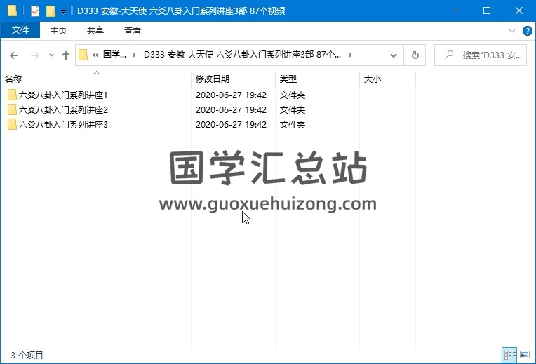Expand the hidden breadcrumb path chevrons
536x364 pixels.
click(95, 55)
